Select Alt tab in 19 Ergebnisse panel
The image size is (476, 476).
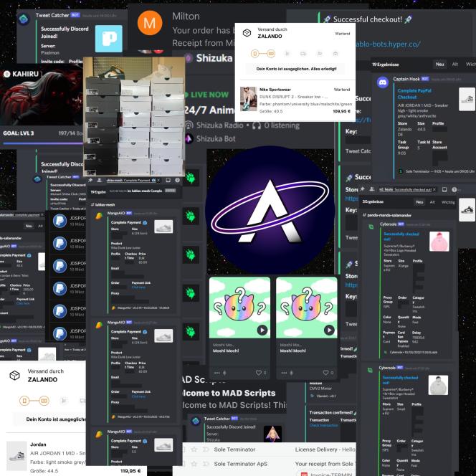(454, 65)
